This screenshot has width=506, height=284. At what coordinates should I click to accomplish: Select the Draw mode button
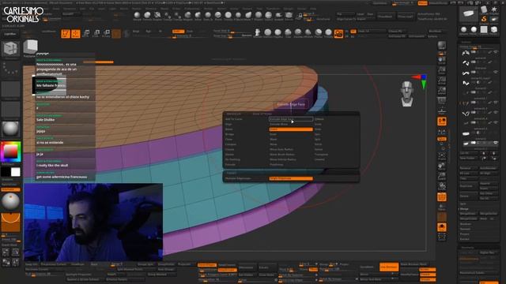coord(76,33)
